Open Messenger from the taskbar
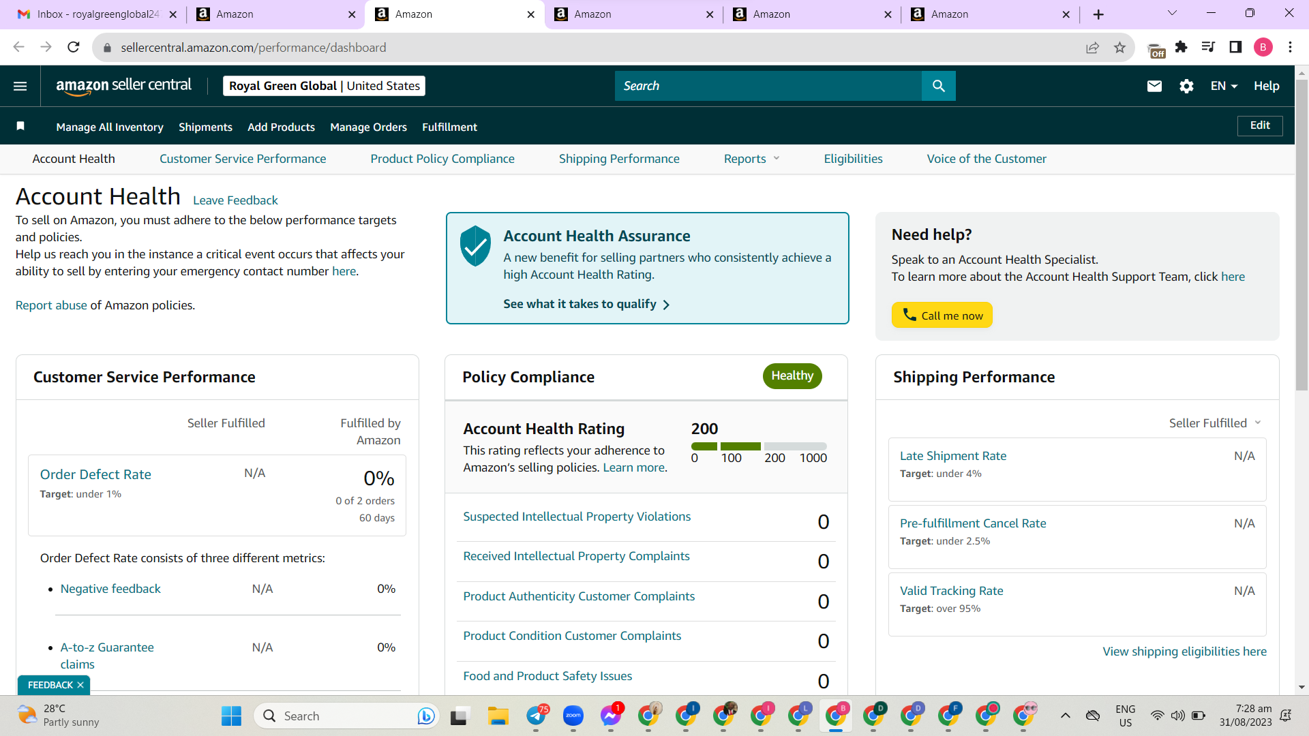This screenshot has width=1309, height=736. pyautogui.click(x=611, y=716)
